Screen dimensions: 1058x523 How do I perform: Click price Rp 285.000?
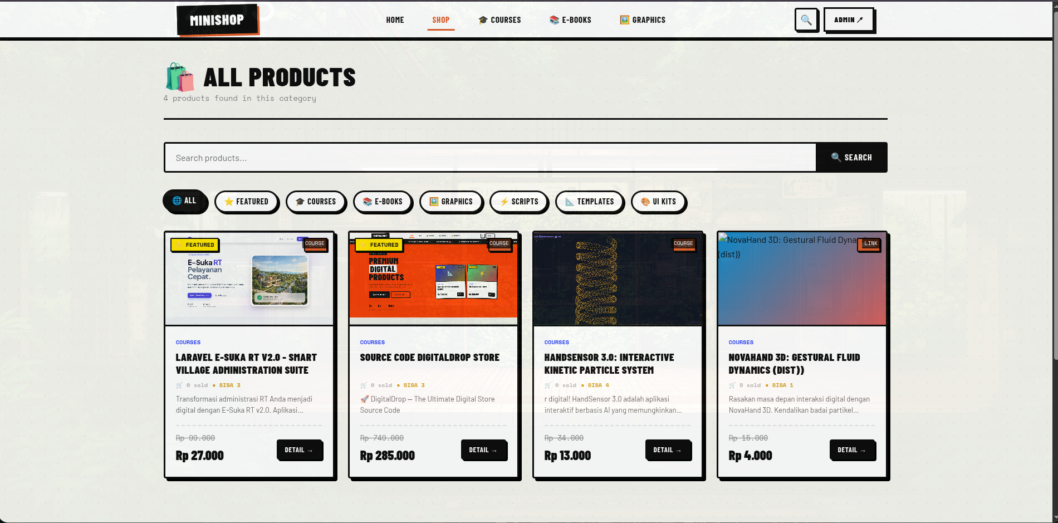click(388, 456)
